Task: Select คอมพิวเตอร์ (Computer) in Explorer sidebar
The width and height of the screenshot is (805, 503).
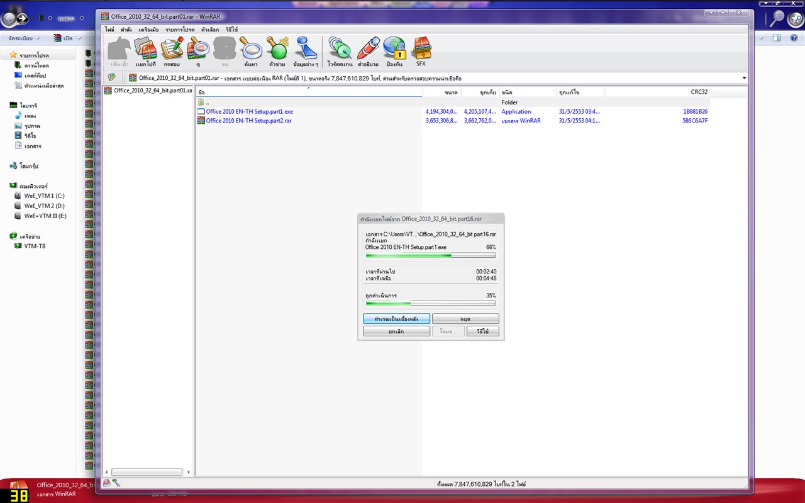Action: coord(29,186)
